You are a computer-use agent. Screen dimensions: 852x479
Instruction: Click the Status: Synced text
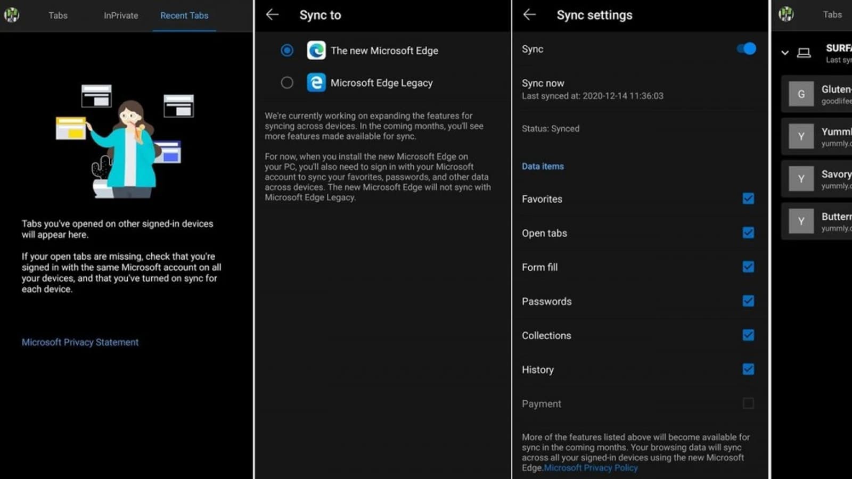click(x=551, y=128)
